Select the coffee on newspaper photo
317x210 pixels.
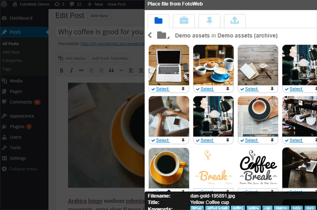point(249,140)
